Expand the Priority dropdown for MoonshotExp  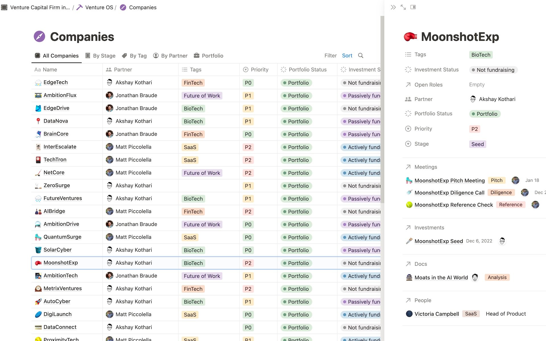click(474, 129)
